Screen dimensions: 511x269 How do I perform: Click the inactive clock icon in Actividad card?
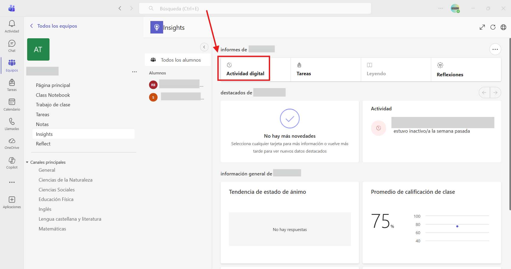[378, 128]
